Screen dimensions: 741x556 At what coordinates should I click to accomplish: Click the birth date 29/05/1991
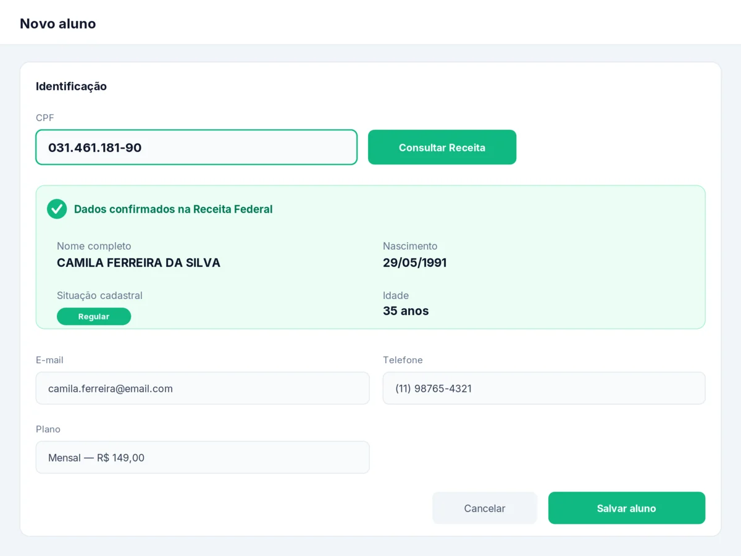[414, 263]
